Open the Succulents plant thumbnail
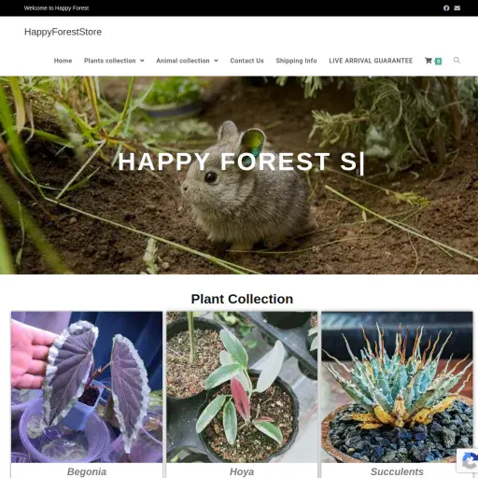This screenshot has width=478, height=478. click(397, 387)
